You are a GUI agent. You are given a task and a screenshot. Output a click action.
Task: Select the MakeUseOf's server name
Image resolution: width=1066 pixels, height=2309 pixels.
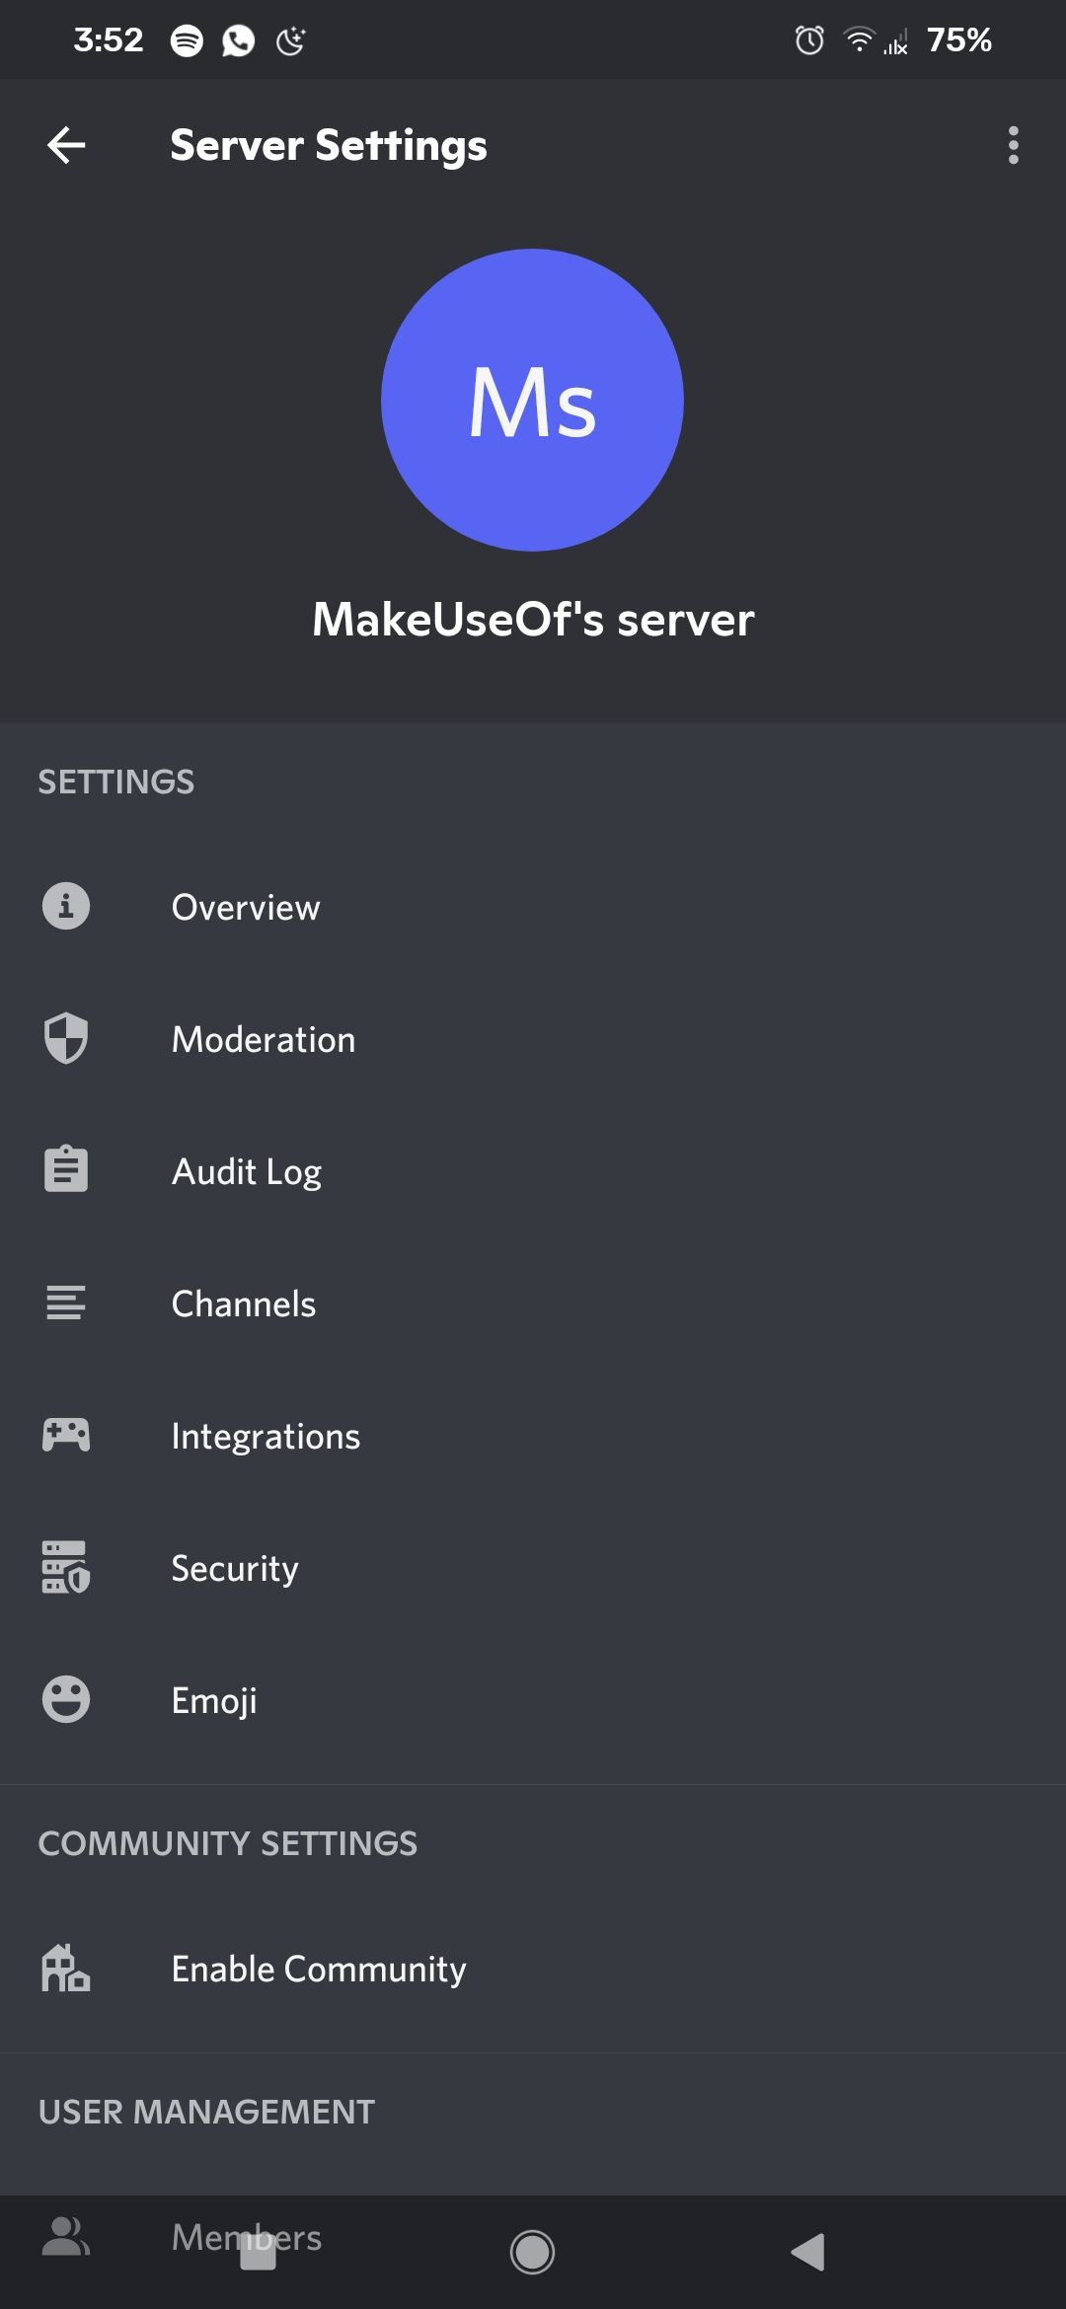[533, 620]
